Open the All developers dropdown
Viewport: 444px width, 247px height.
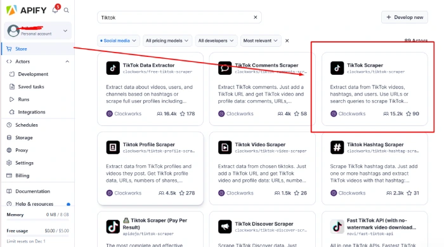tap(216, 41)
